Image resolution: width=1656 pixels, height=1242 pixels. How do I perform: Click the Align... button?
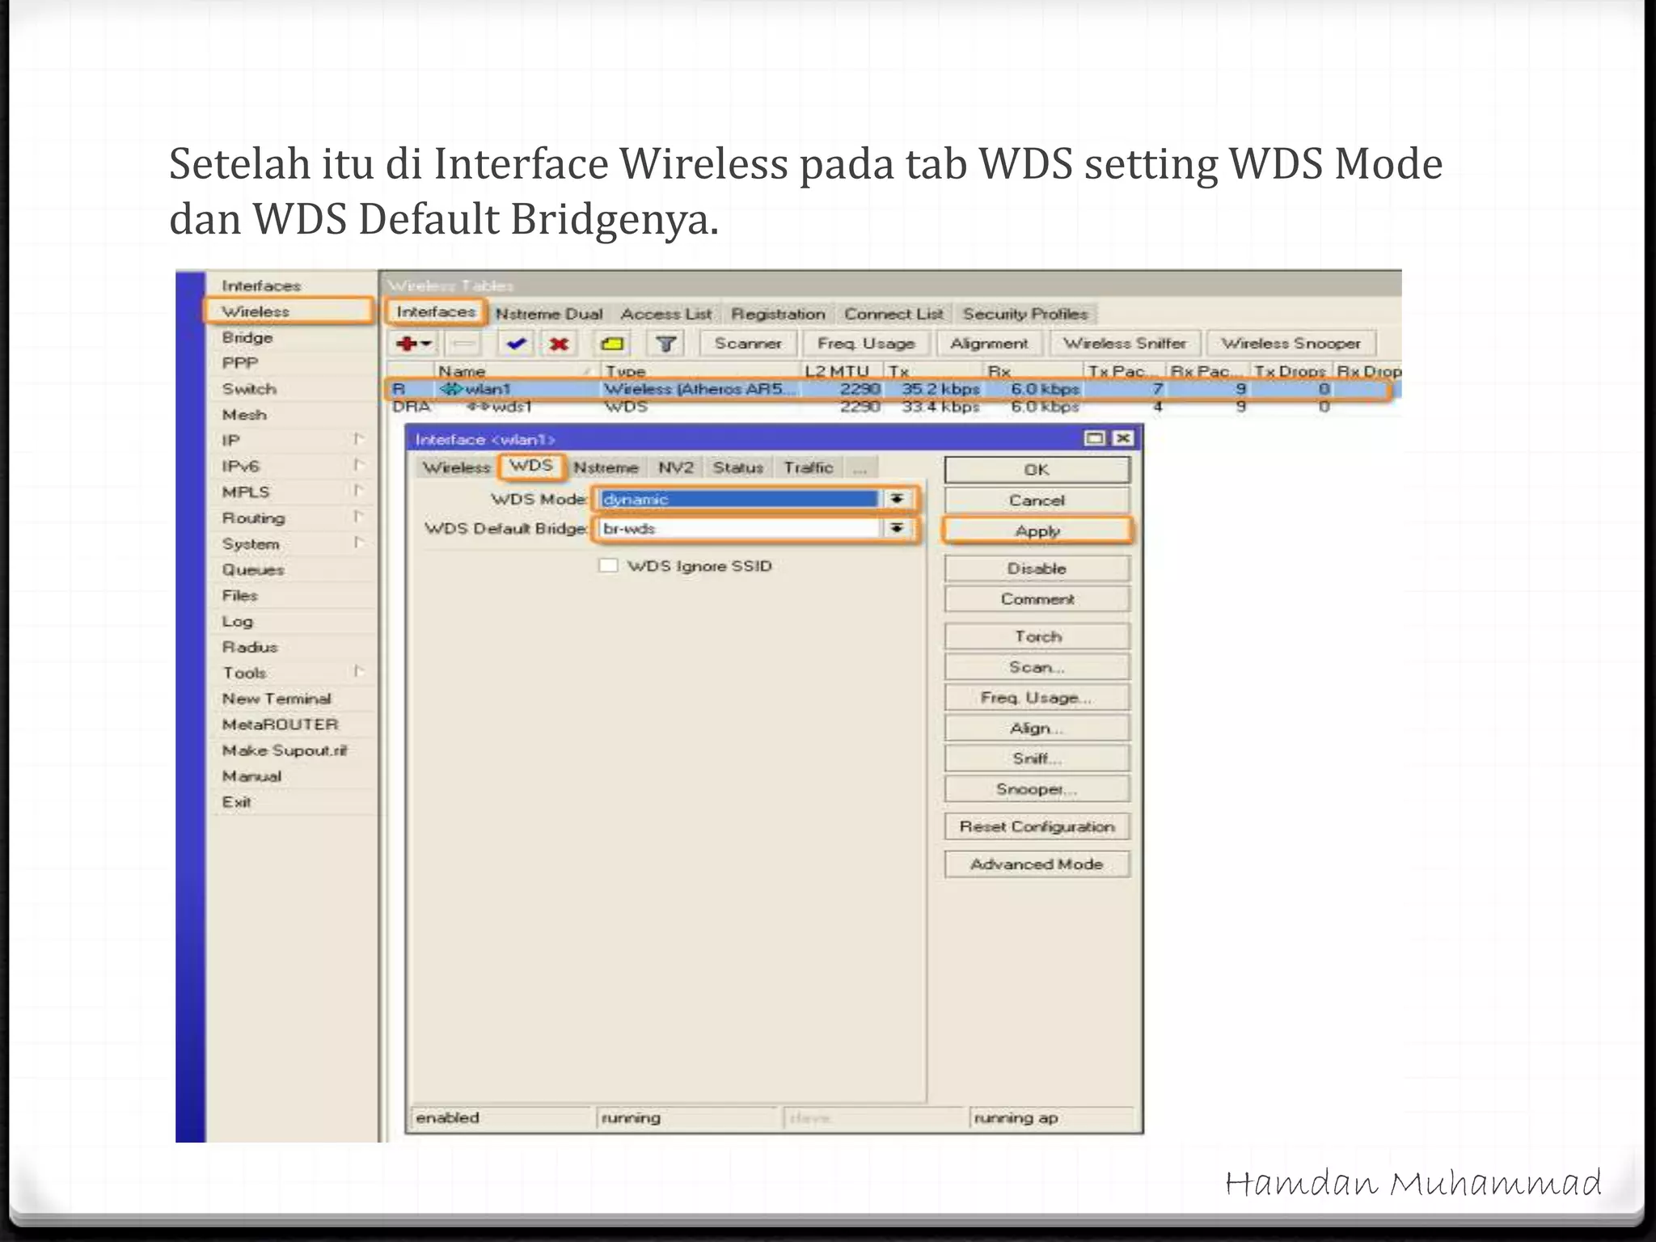[x=1037, y=729]
